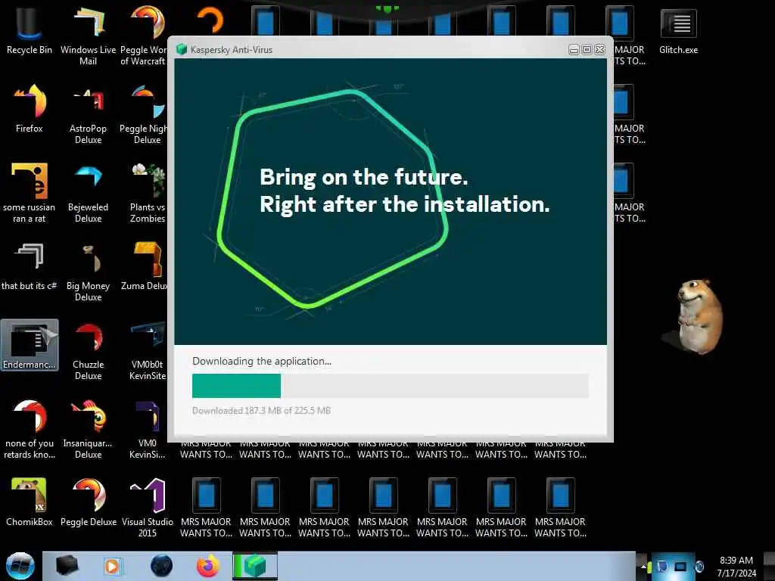Screen dimensions: 775x581
Task: Select Insaniquarium Deluxe desktop icon
Action: 88,429
